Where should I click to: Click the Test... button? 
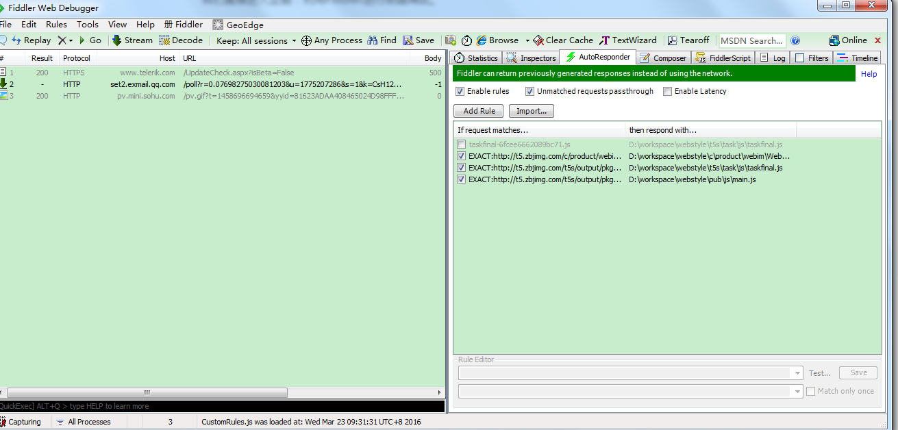pyautogui.click(x=819, y=373)
